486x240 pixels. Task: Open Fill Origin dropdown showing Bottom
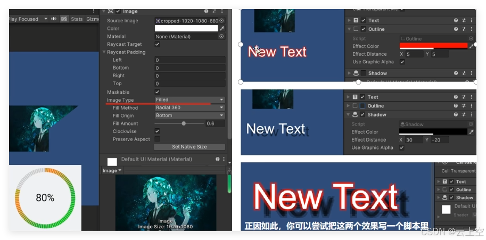click(190, 115)
